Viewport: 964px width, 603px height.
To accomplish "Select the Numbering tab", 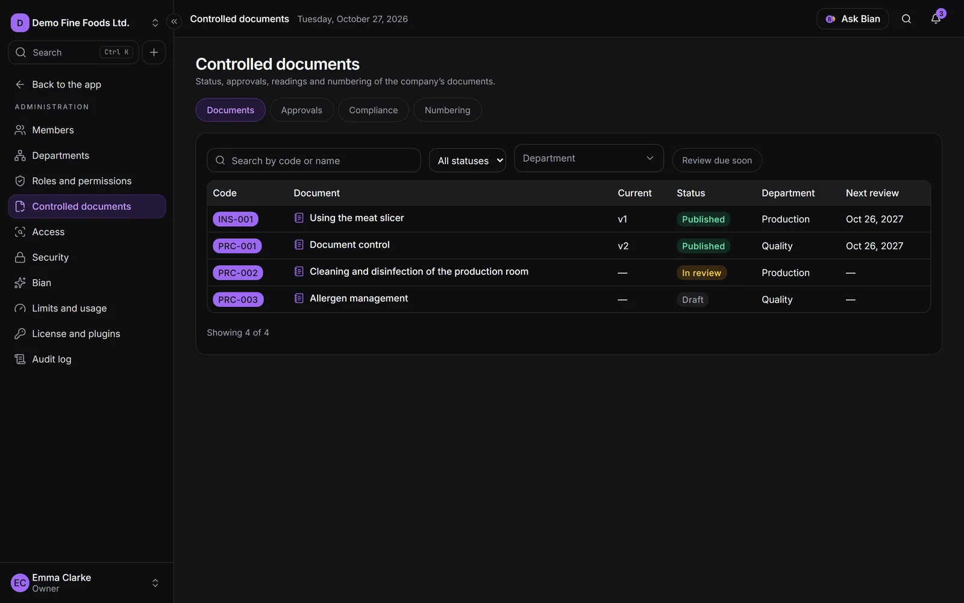I will pos(447,110).
